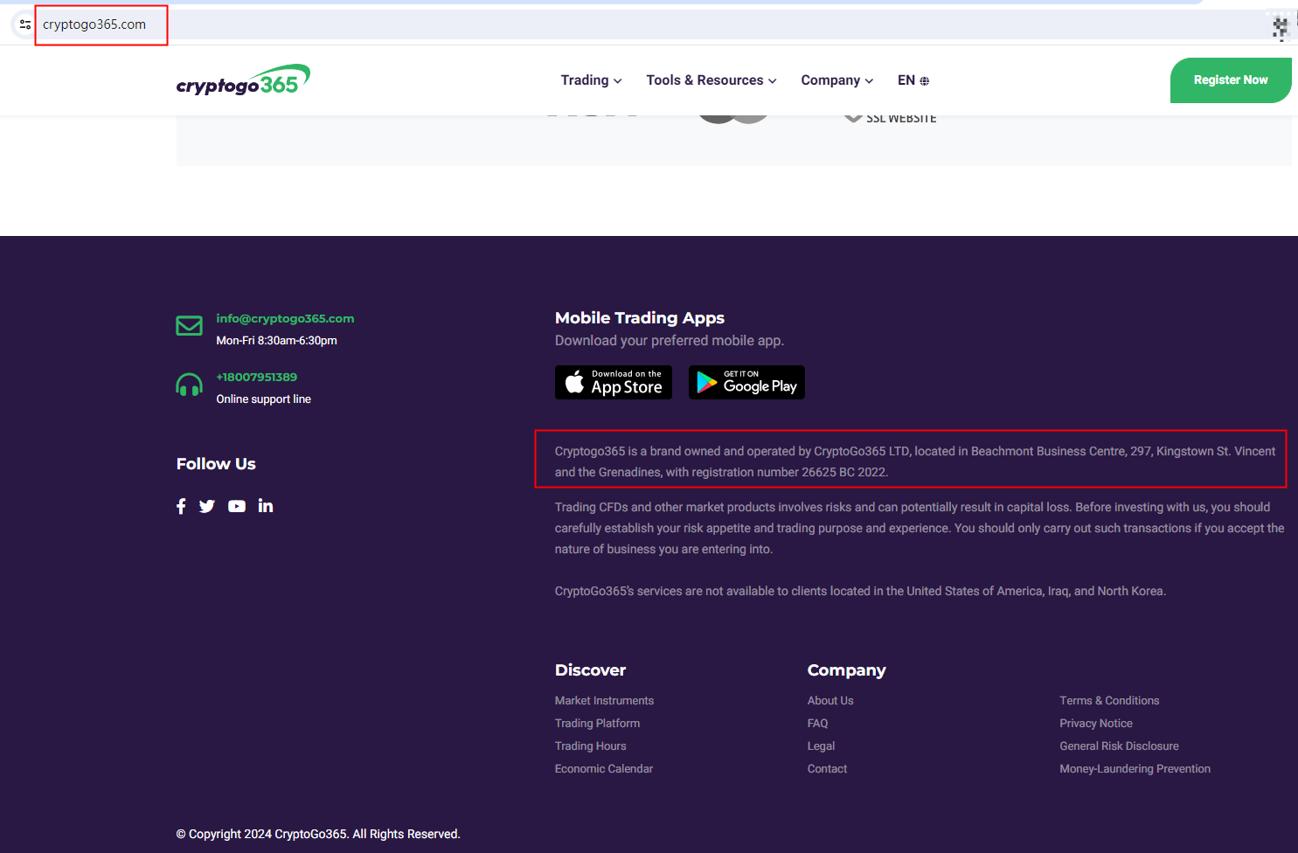
Task: Click the LinkedIn icon in footer
Action: click(x=266, y=506)
